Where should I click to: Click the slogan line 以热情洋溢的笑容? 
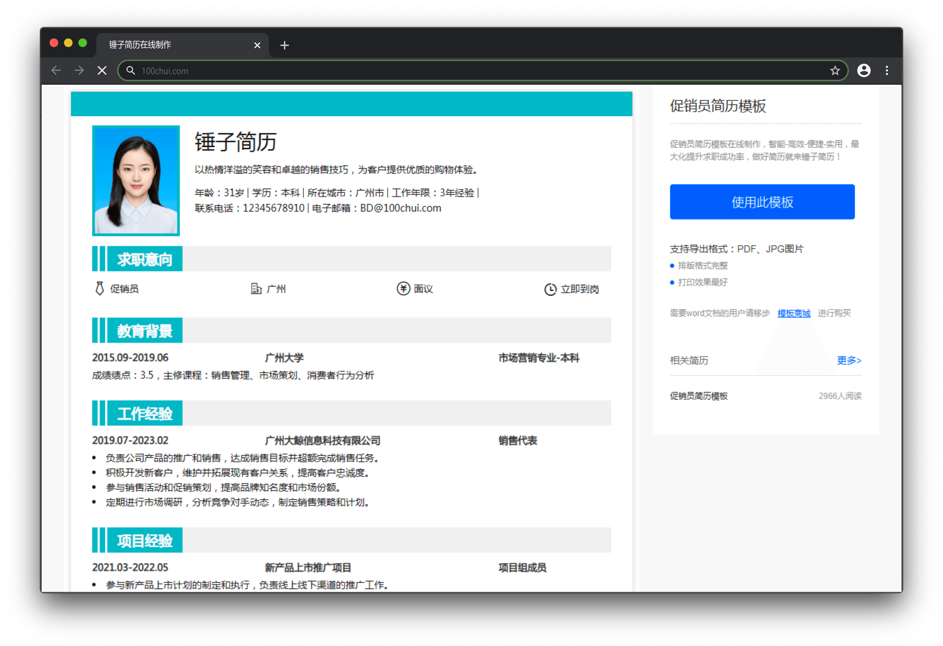point(336,169)
